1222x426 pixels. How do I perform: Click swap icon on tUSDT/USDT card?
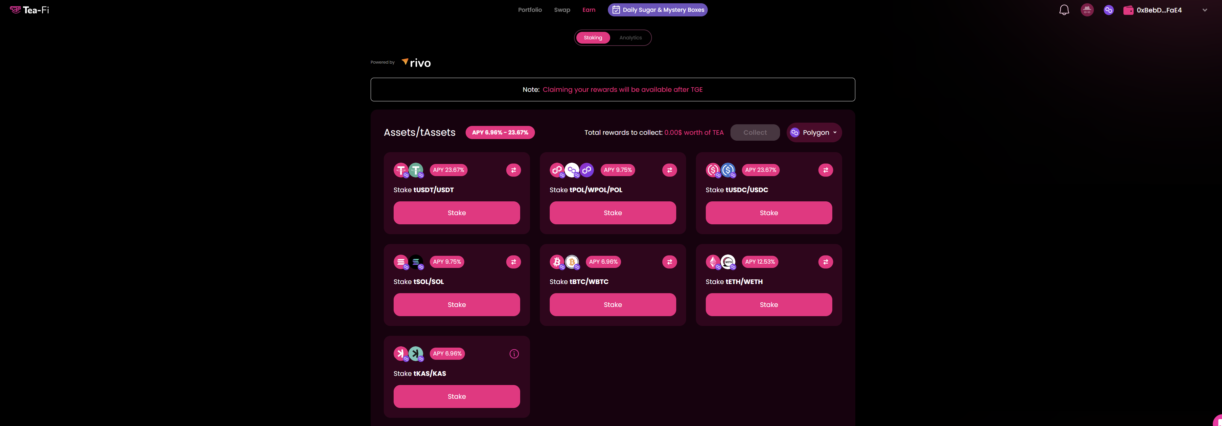point(513,170)
